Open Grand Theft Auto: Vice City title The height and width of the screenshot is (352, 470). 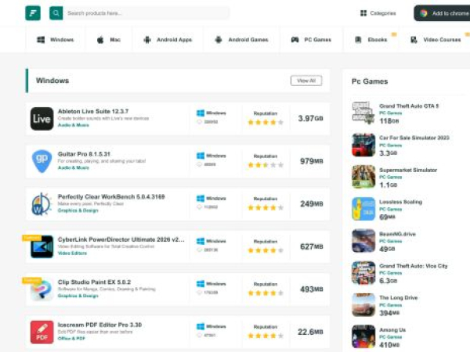[414, 266]
